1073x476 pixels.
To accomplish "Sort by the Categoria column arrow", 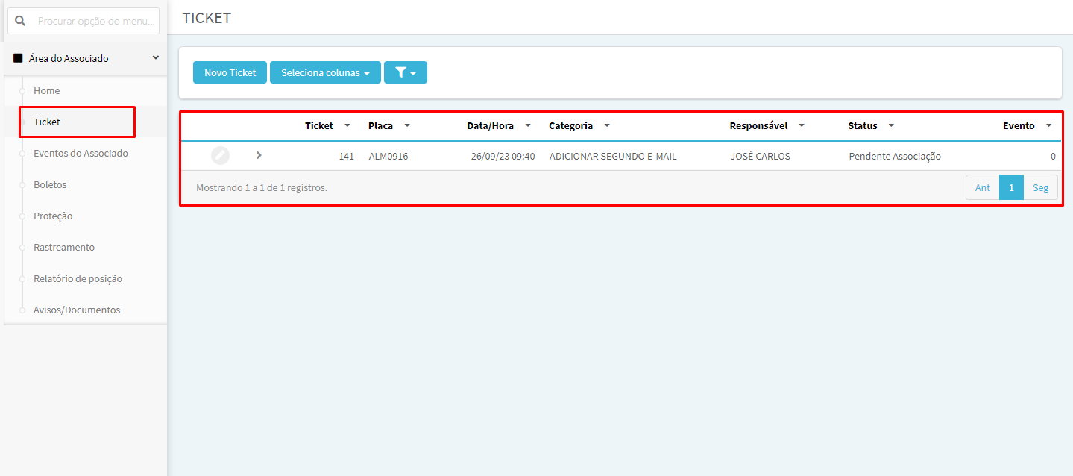I will (x=607, y=125).
